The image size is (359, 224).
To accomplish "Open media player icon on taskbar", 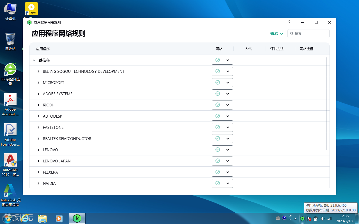I will (59, 218).
